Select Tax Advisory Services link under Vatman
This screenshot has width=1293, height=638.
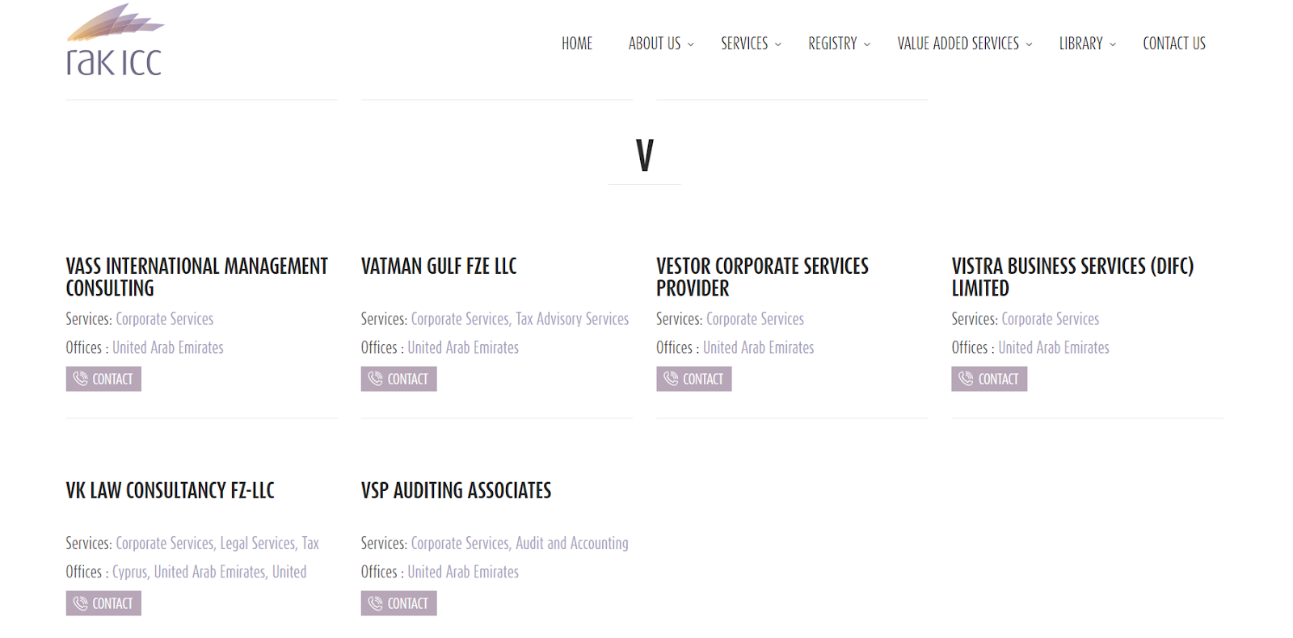coord(572,319)
